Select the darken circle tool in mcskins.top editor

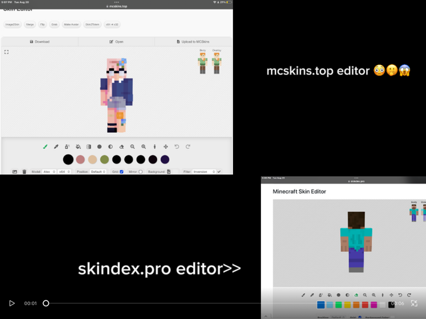coord(99,147)
